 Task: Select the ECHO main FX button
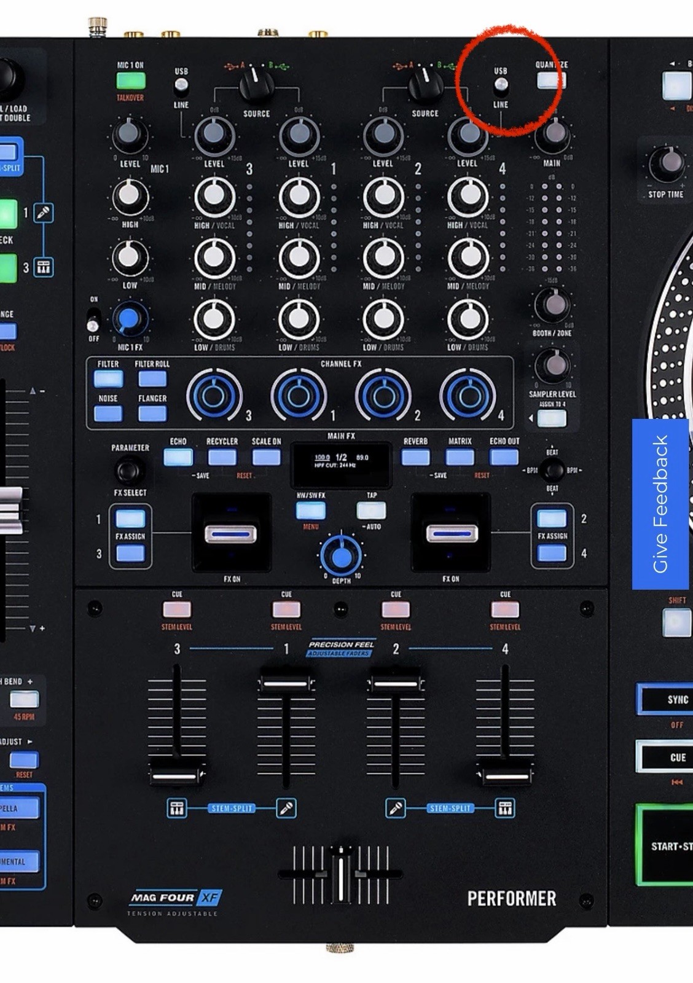point(178,457)
